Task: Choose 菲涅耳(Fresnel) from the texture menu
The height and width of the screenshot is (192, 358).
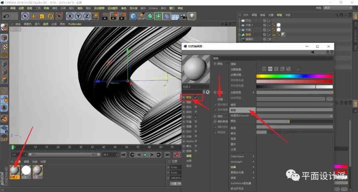Action: tap(240, 115)
